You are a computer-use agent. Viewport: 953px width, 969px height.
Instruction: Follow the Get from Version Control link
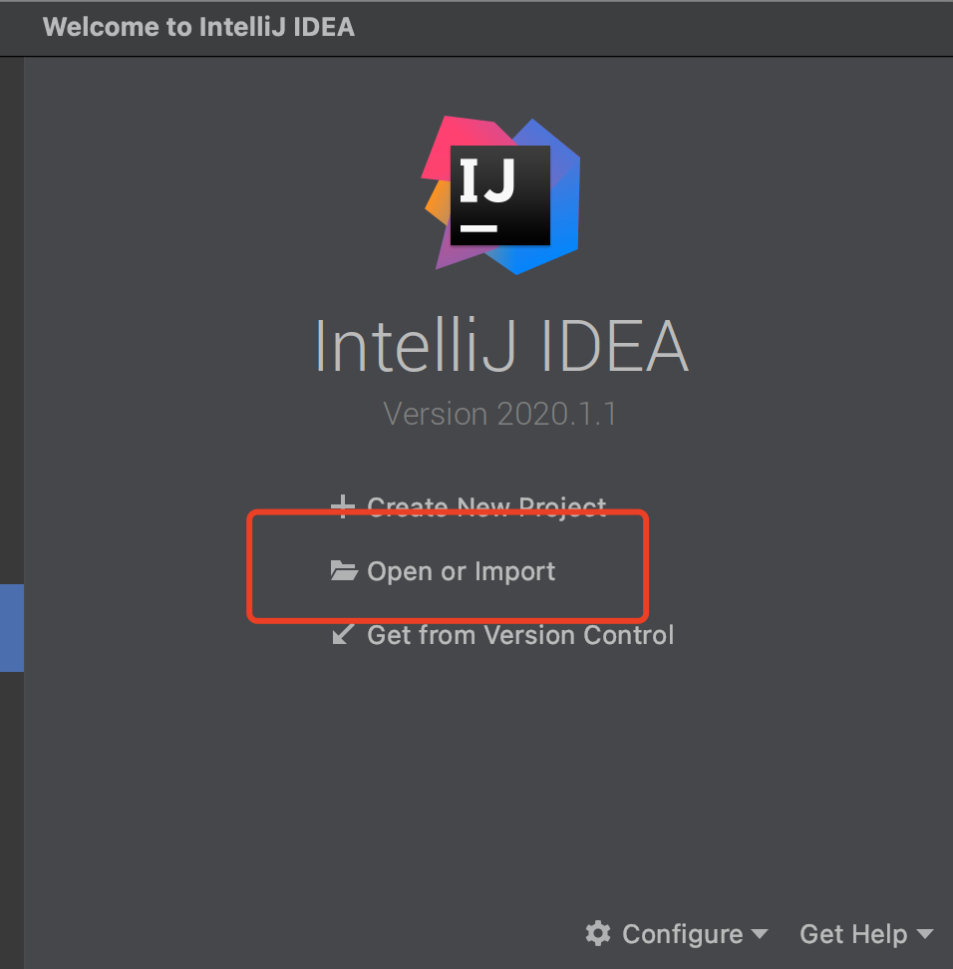520,635
